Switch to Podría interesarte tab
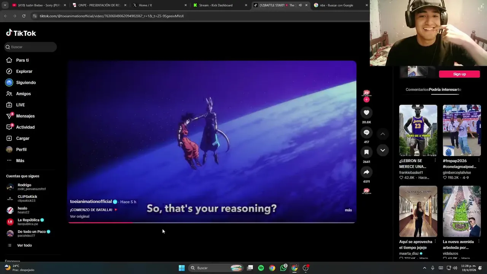The image size is (487, 274). click(x=445, y=89)
